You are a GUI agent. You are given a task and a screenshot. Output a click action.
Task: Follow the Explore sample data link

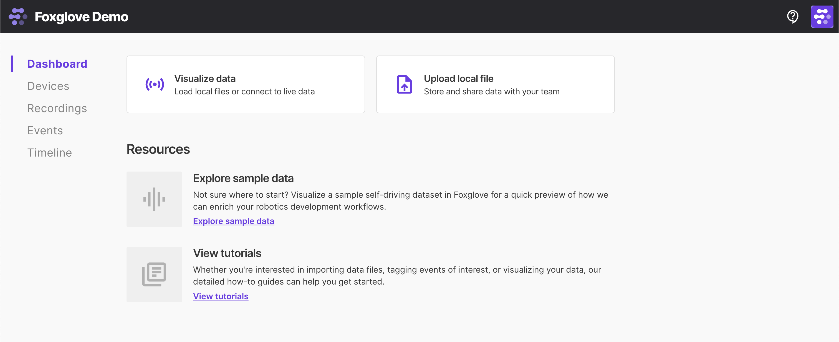tap(234, 221)
